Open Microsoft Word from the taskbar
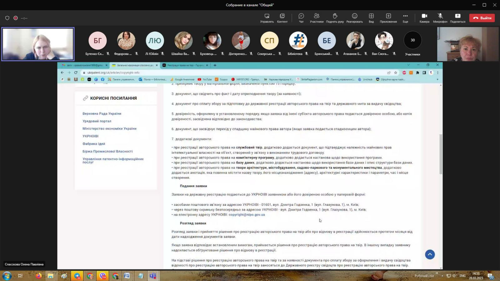This screenshot has width=500, height=281. tap(127, 276)
